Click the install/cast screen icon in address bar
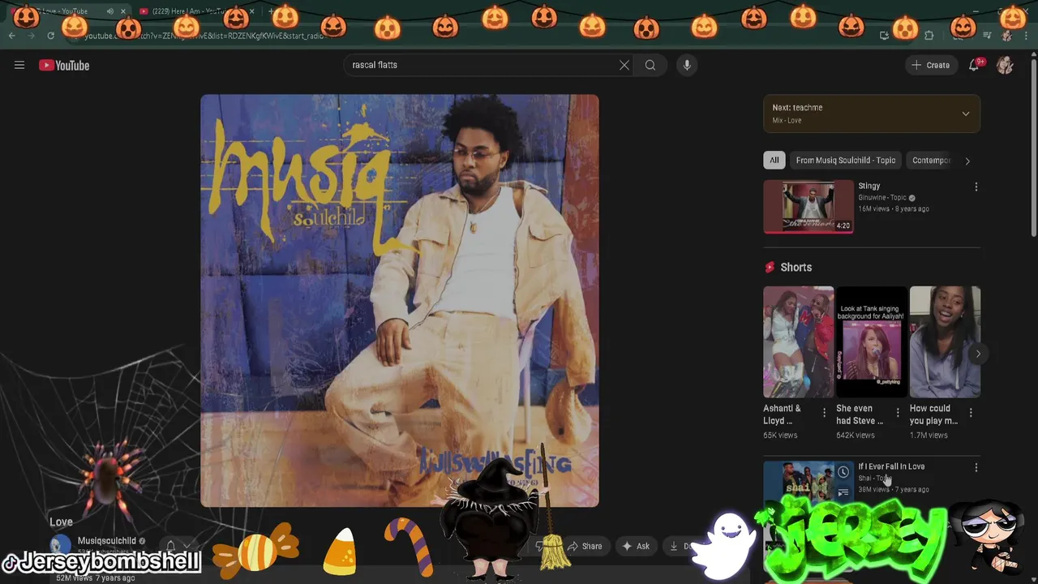 coord(884,36)
